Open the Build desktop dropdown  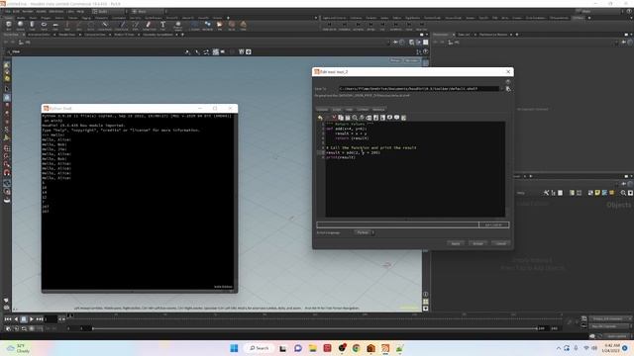point(108,11)
